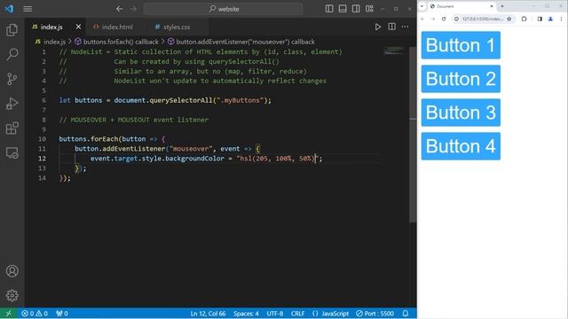The image size is (568, 319).
Task: Change end of line sequence CRLF
Action: (x=297, y=313)
